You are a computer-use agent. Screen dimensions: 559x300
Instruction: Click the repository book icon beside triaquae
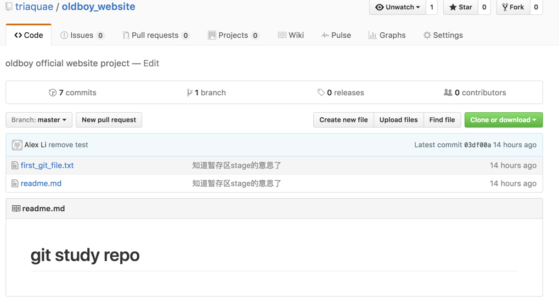click(x=9, y=7)
